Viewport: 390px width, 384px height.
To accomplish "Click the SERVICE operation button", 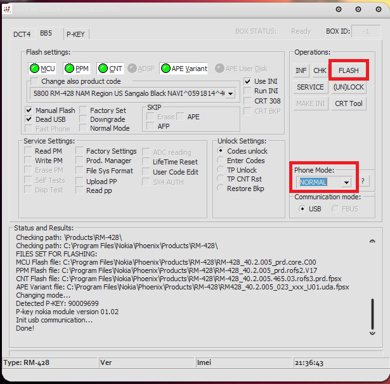I will point(310,87).
